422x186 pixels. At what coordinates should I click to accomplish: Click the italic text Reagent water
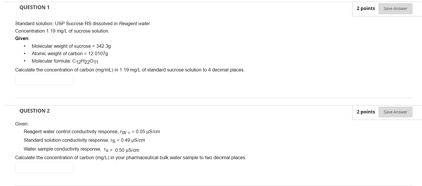tap(134, 23)
